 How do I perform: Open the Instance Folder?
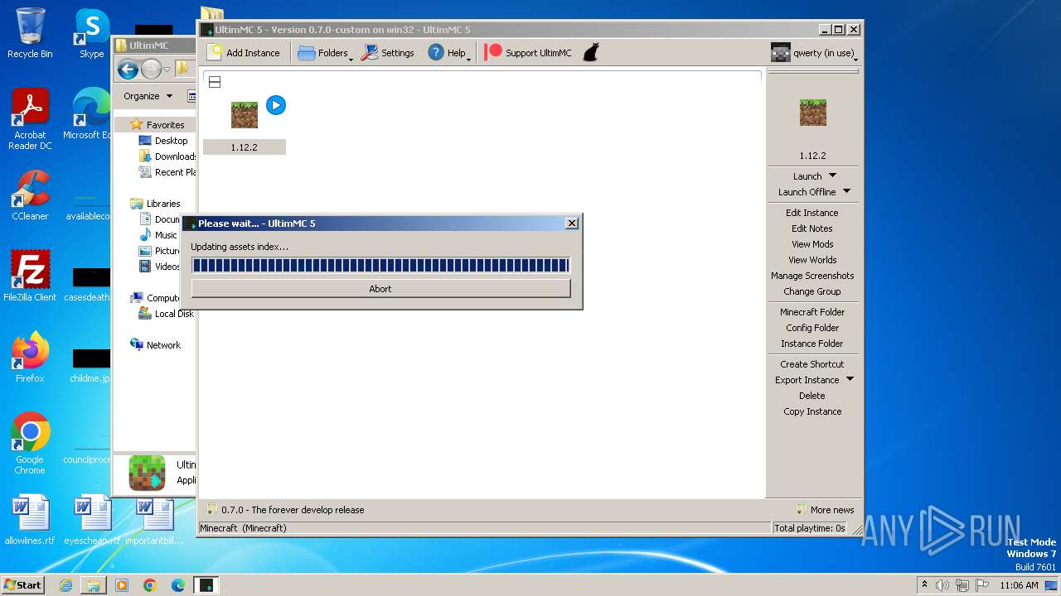tap(812, 344)
